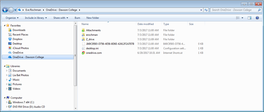Maximize the Explorer window
264x112 pixels.
251,4
